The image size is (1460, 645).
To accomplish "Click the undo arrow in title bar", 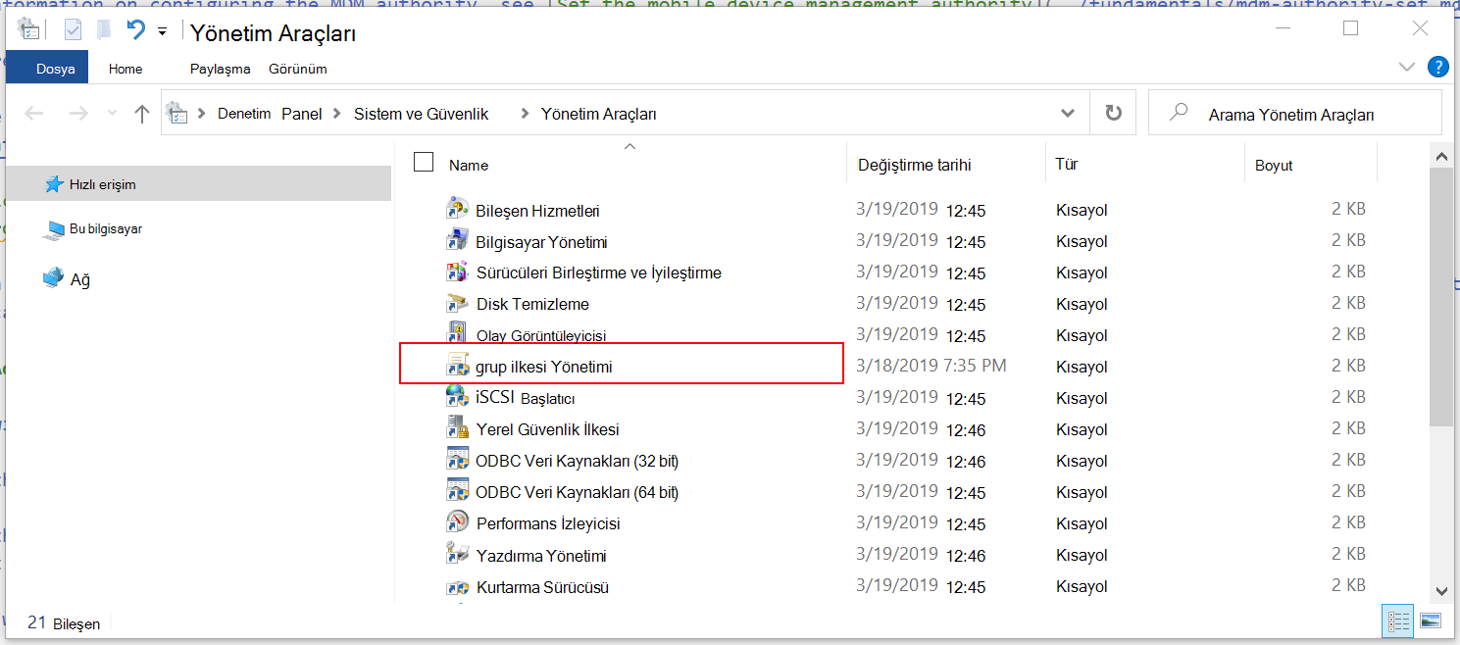I will pyautogui.click(x=135, y=29).
